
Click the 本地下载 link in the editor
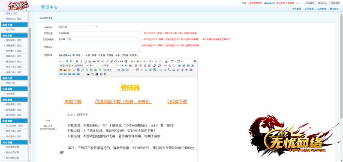click(73, 102)
